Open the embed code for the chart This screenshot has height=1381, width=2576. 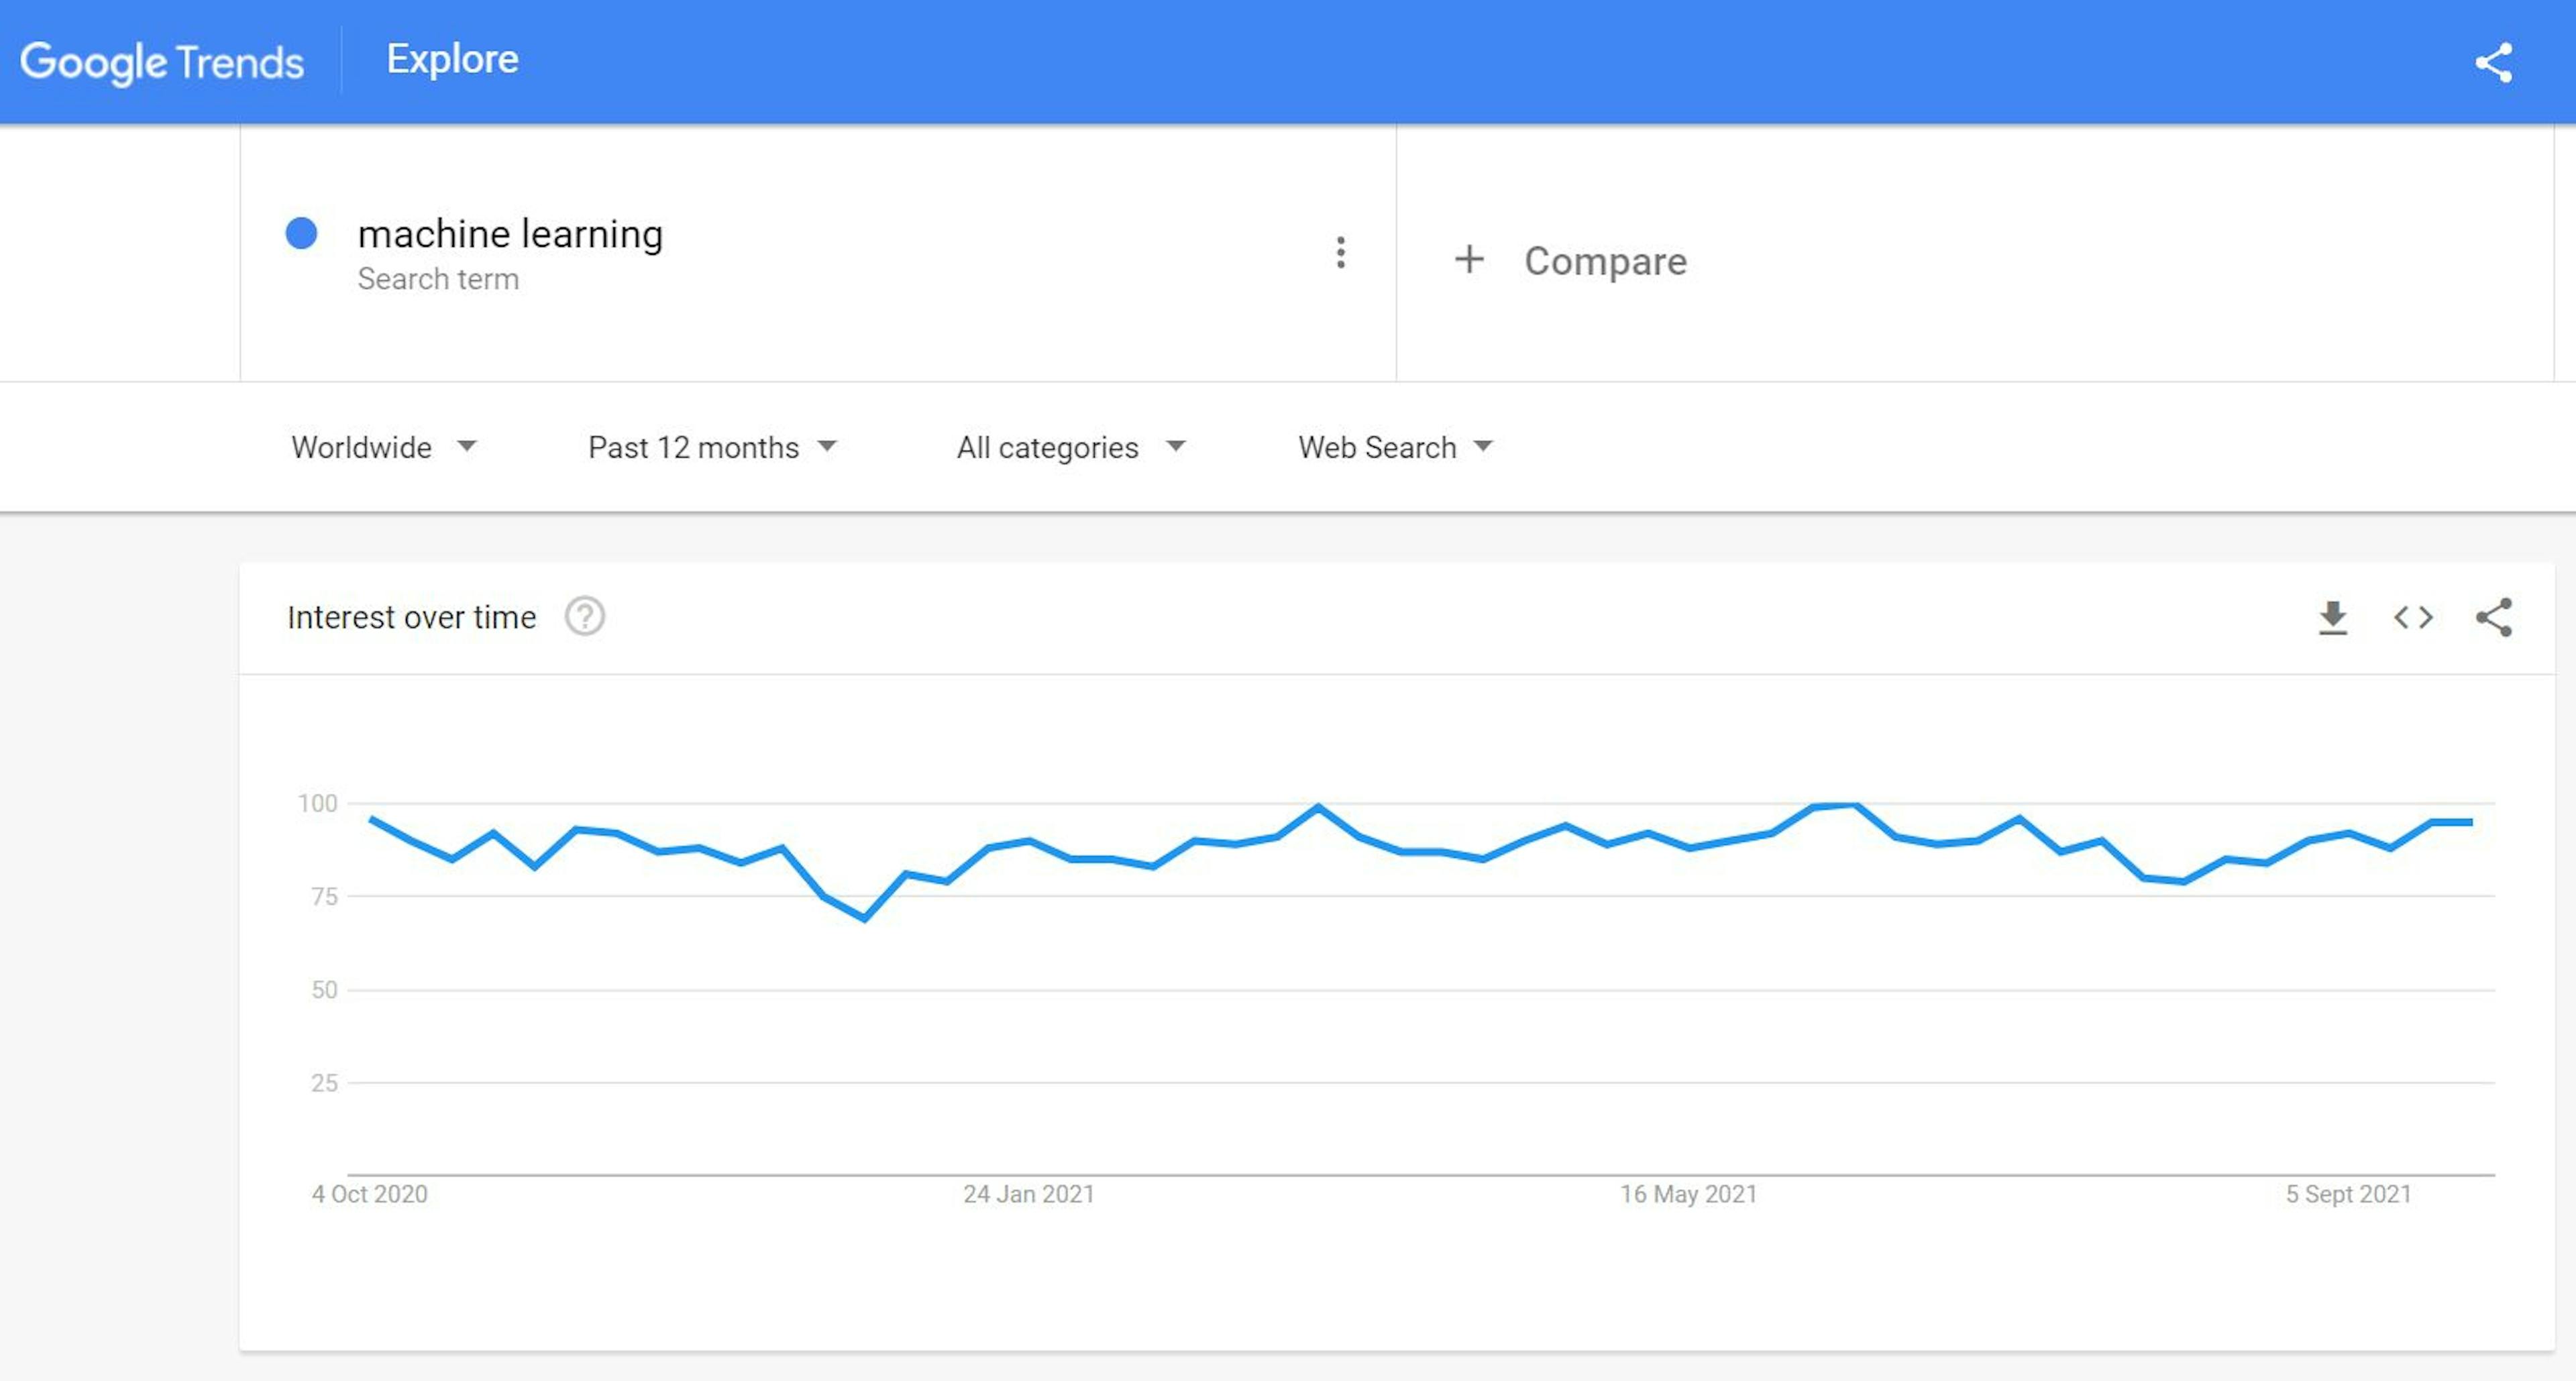tap(2414, 618)
